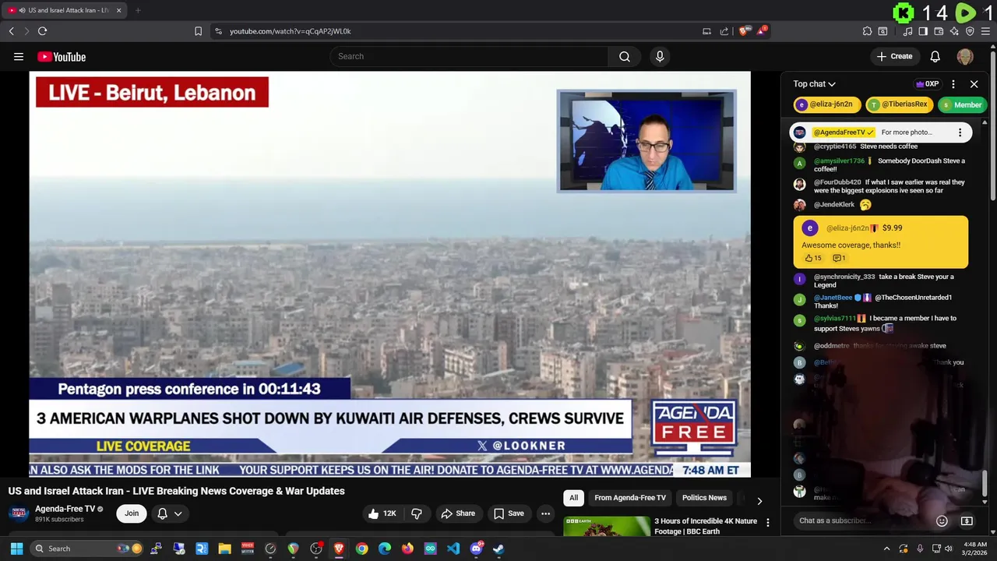Open Brave Shields lion icon

pos(745,31)
